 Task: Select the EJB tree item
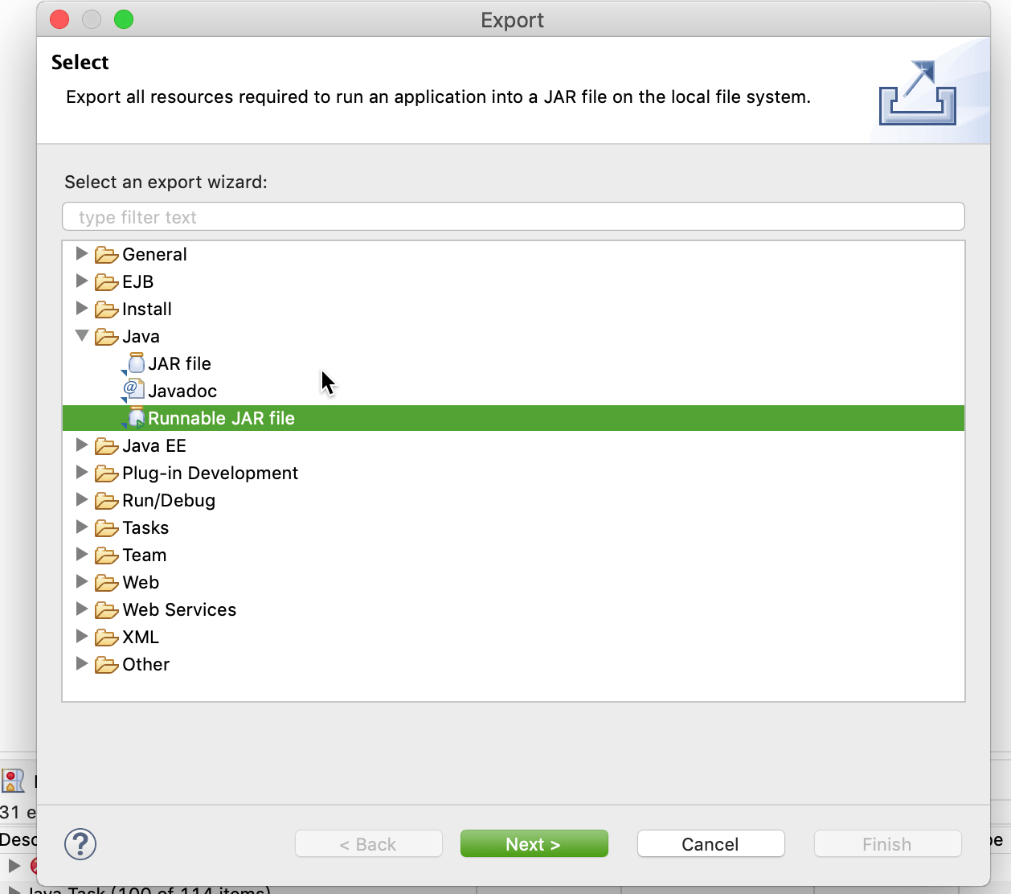[x=137, y=281]
